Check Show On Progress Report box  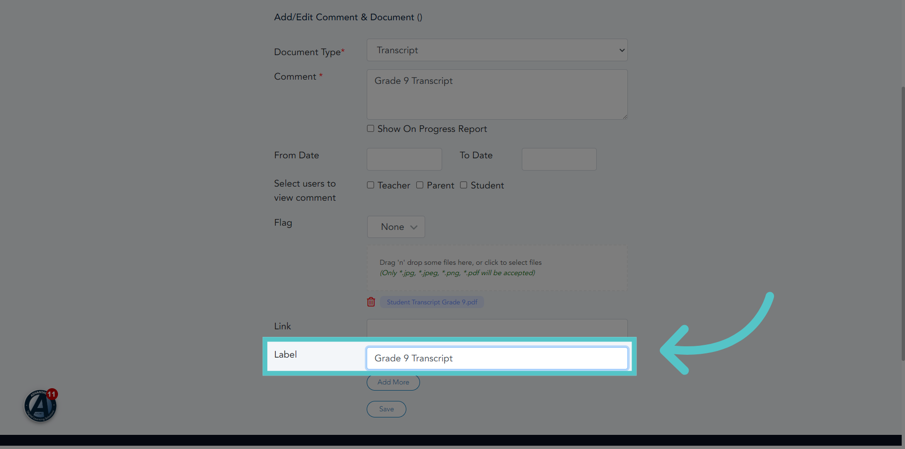click(x=370, y=129)
